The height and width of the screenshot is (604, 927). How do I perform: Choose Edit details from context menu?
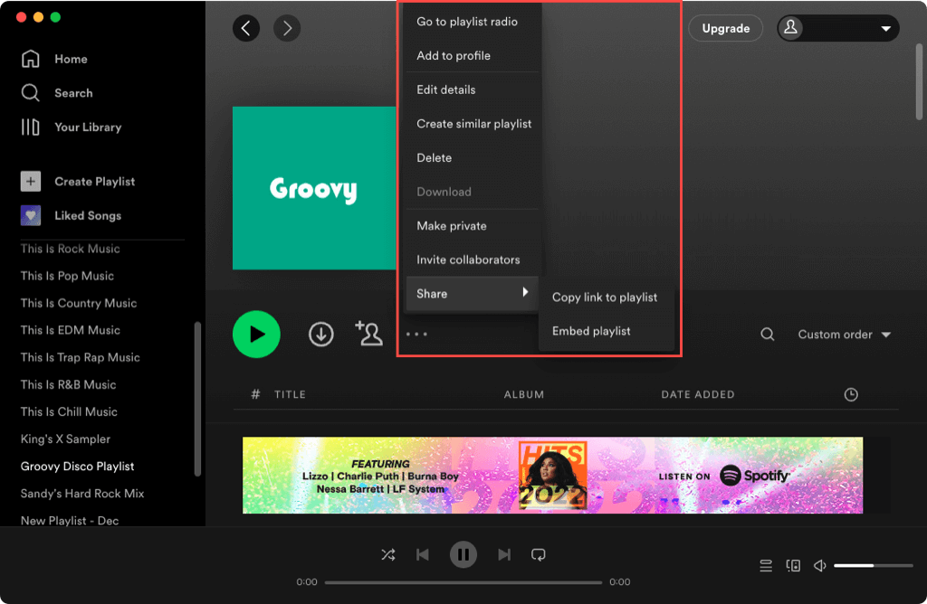pos(446,90)
